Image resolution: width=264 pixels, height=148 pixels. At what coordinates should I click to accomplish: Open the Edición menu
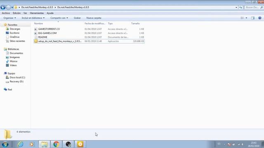tap(16, 13)
